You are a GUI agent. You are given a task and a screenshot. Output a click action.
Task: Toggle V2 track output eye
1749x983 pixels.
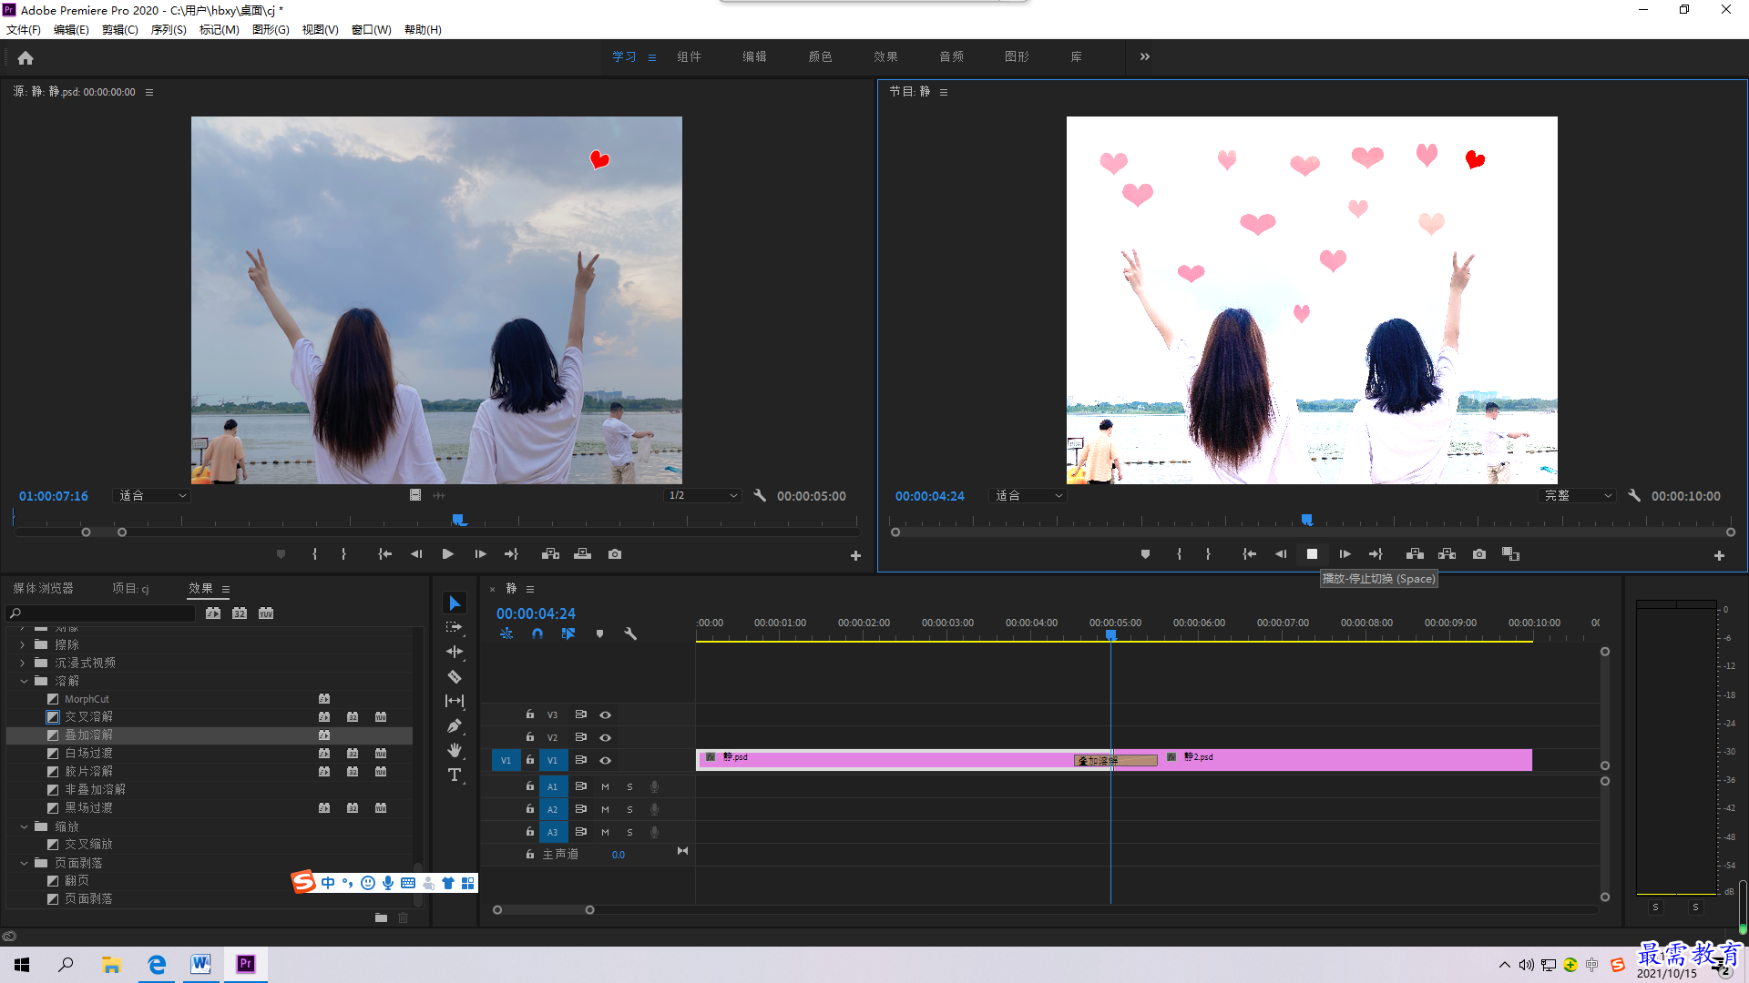click(x=605, y=738)
